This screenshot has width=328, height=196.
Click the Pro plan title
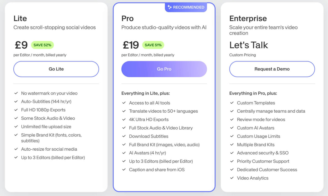tap(127, 18)
